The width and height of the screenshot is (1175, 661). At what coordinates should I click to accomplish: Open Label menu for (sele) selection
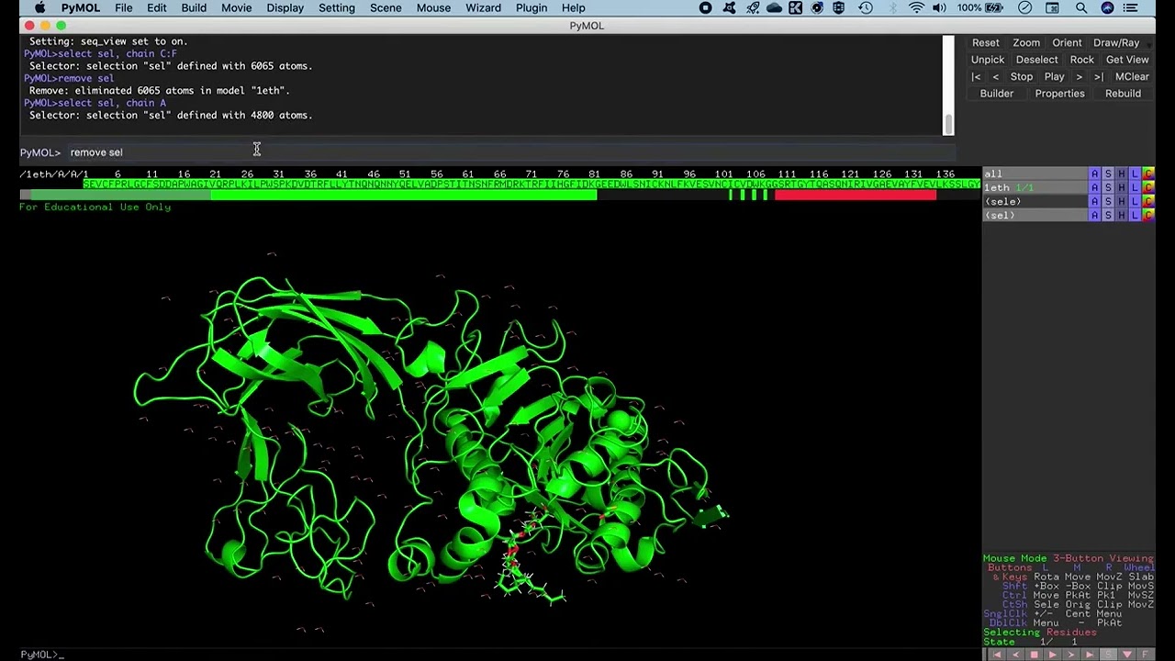[x=1135, y=201]
